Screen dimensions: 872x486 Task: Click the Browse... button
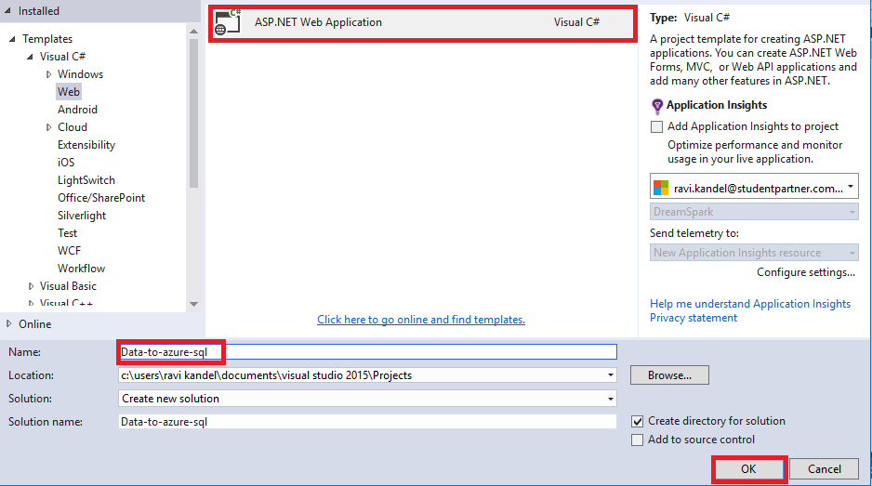[x=669, y=375]
